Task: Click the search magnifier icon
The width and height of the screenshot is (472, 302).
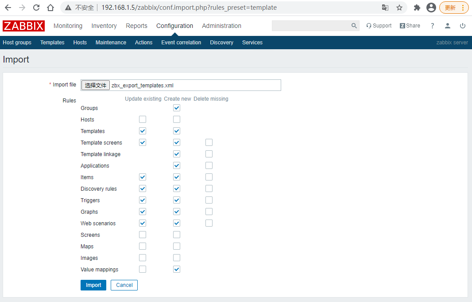Action: point(354,26)
